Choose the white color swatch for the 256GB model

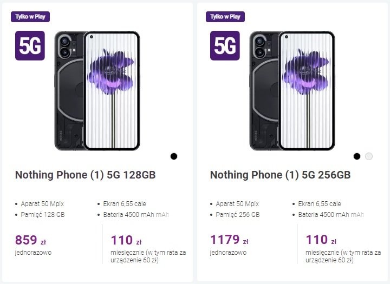tap(369, 156)
